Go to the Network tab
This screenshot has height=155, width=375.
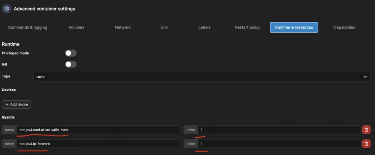point(123,27)
